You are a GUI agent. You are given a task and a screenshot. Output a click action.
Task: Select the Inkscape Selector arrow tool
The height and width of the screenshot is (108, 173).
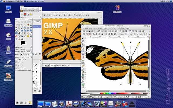[82, 38]
